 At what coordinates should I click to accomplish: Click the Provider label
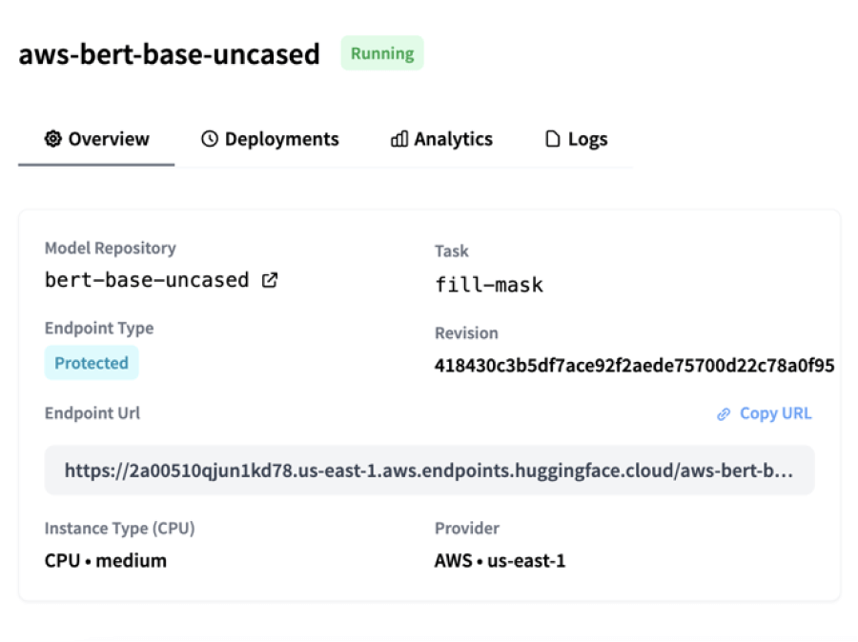coord(467,529)
